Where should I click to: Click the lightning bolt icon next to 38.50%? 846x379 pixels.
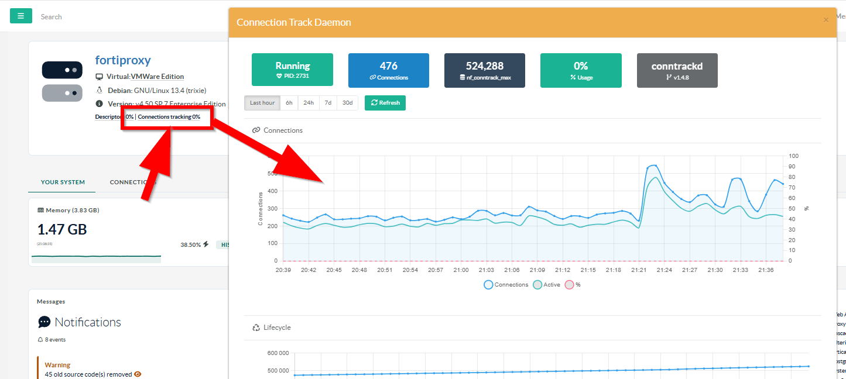pos(205,244)
